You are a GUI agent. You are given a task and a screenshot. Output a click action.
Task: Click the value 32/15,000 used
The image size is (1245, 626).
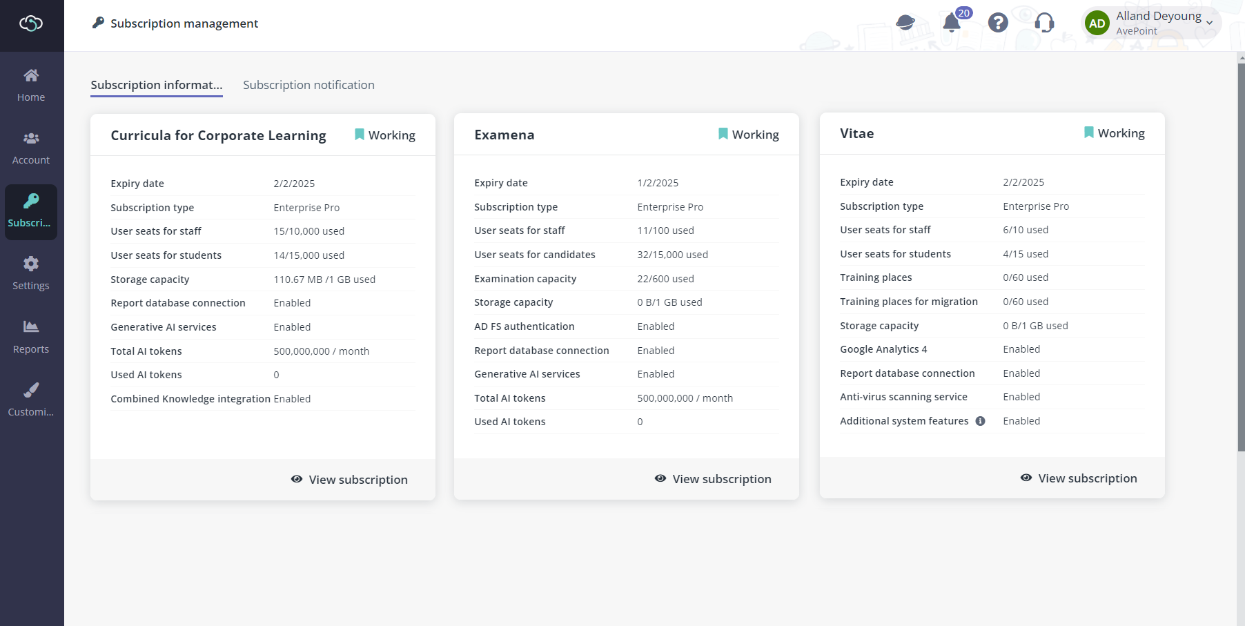673,255
